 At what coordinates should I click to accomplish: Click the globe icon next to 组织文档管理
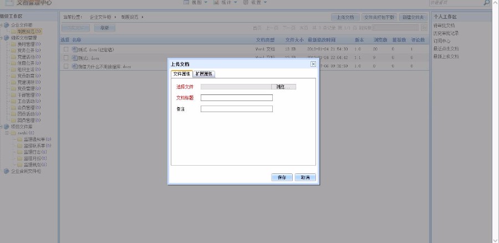click(x=7, y=38)
